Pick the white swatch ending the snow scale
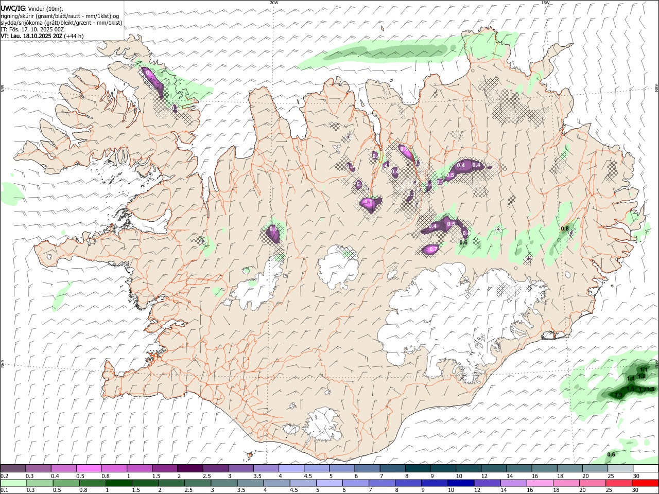 (x=646, y=469)
